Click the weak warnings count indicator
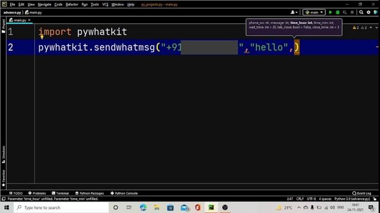The image size is (380, 213). tap(364, 28)
